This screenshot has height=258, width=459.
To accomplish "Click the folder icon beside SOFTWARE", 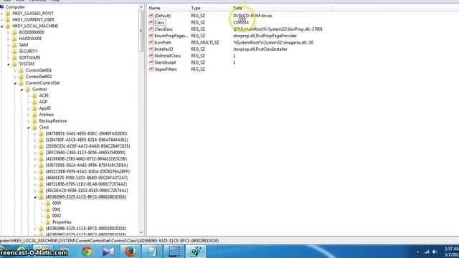I will 14,57.
